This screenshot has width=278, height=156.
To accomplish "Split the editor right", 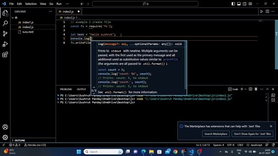I will [x=268, y=12].
